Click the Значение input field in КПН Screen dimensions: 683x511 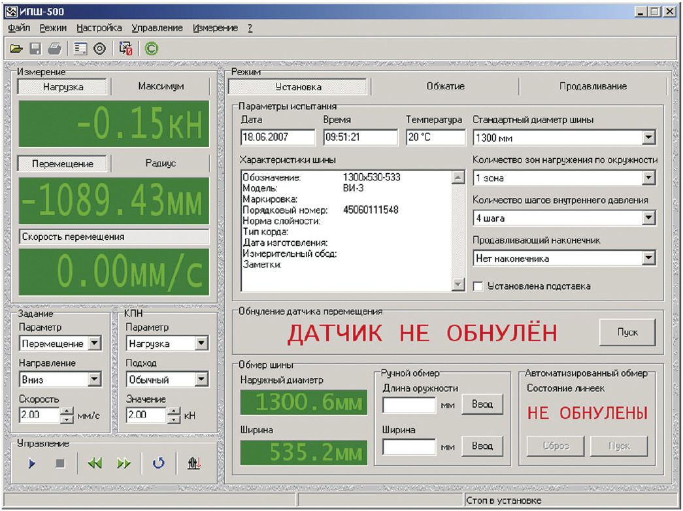click(146, 415)
